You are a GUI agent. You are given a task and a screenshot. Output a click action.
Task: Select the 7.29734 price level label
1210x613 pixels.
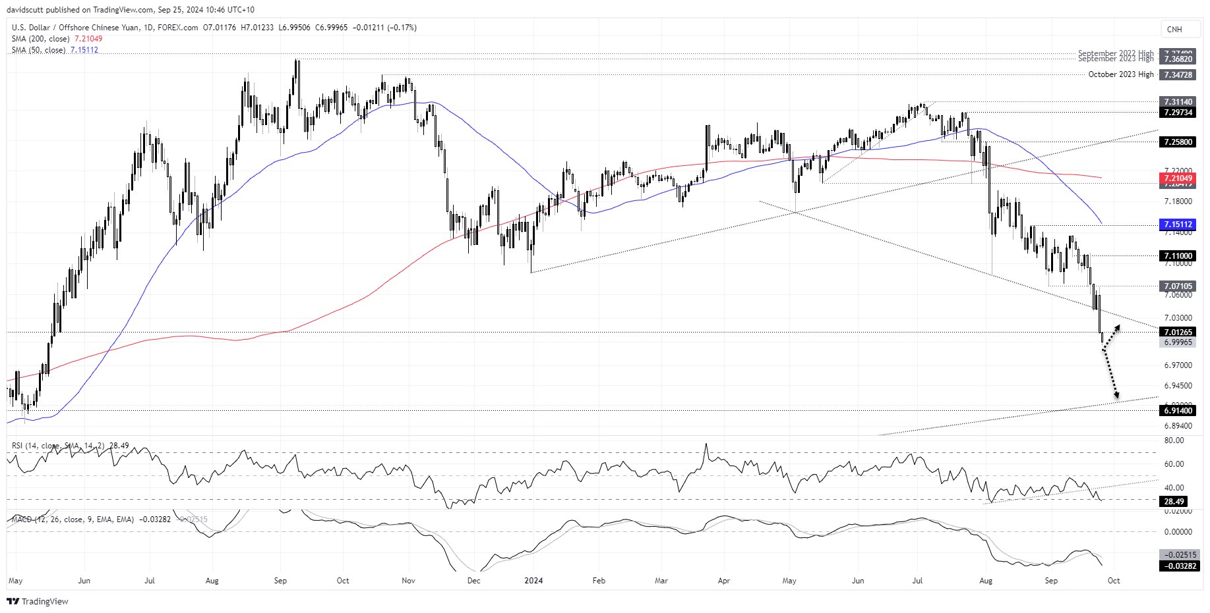tap(1178, 113)
